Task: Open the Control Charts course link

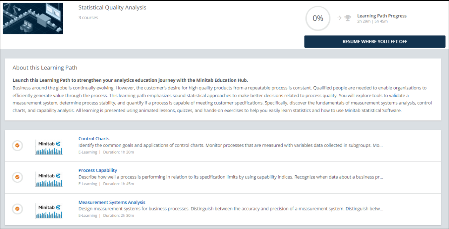Action: pos(94,139)
